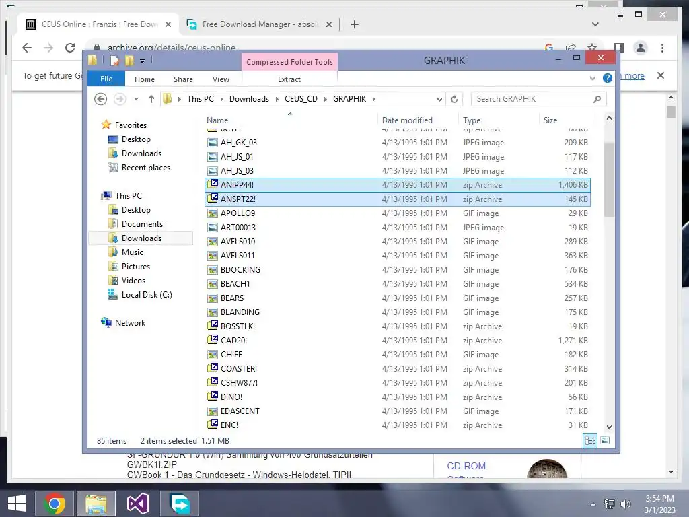Open Explorer help question mark
The image size is (689, 517).
point(608,78)
